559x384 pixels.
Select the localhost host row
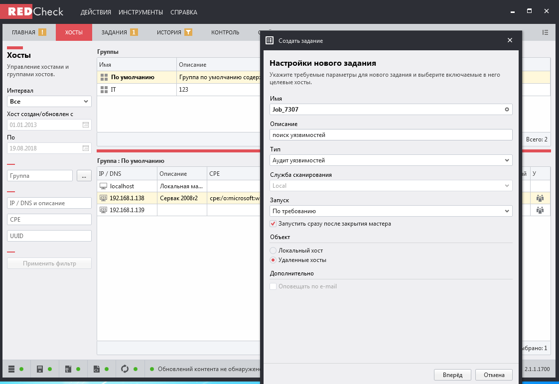click(x=179, y=186)
